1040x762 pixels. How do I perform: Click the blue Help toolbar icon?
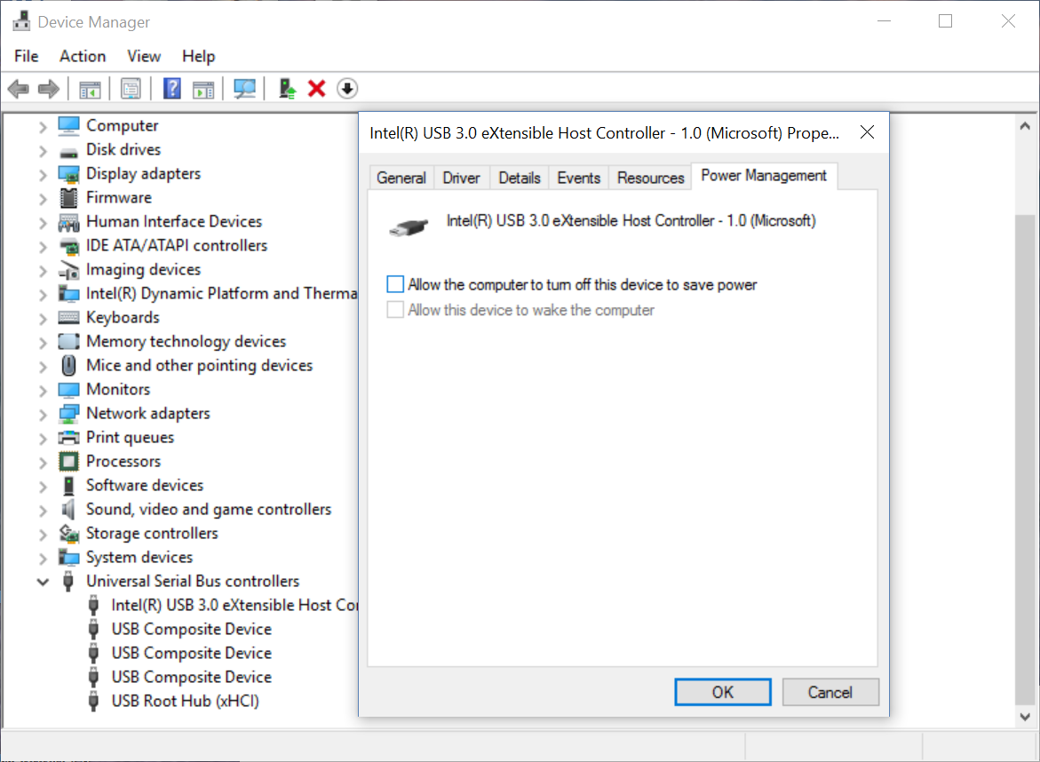172,89
